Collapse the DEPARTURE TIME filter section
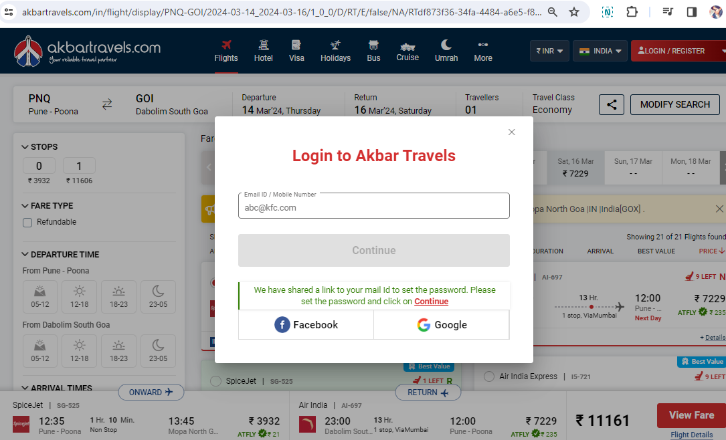Screen dimensions: 726x440 tap(60, 255)
